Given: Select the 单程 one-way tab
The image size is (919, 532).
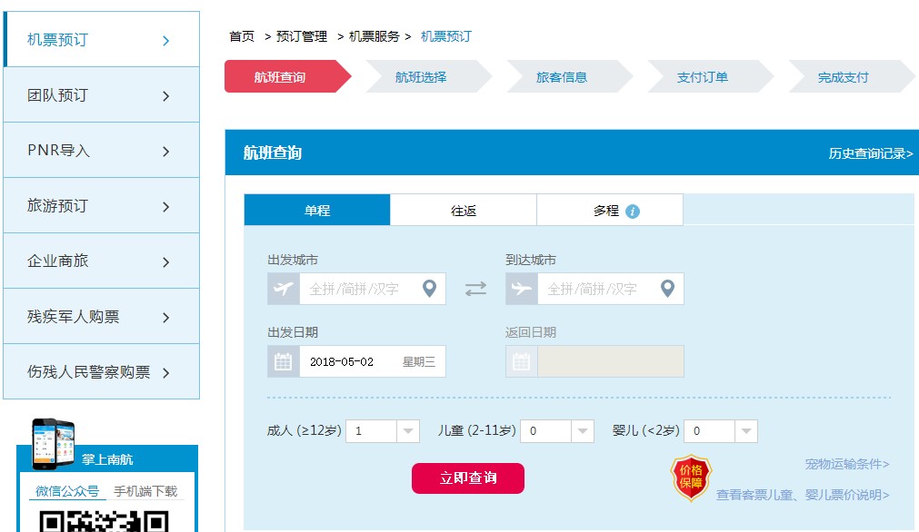Looking at the screenshot, I should click(317, 211).
